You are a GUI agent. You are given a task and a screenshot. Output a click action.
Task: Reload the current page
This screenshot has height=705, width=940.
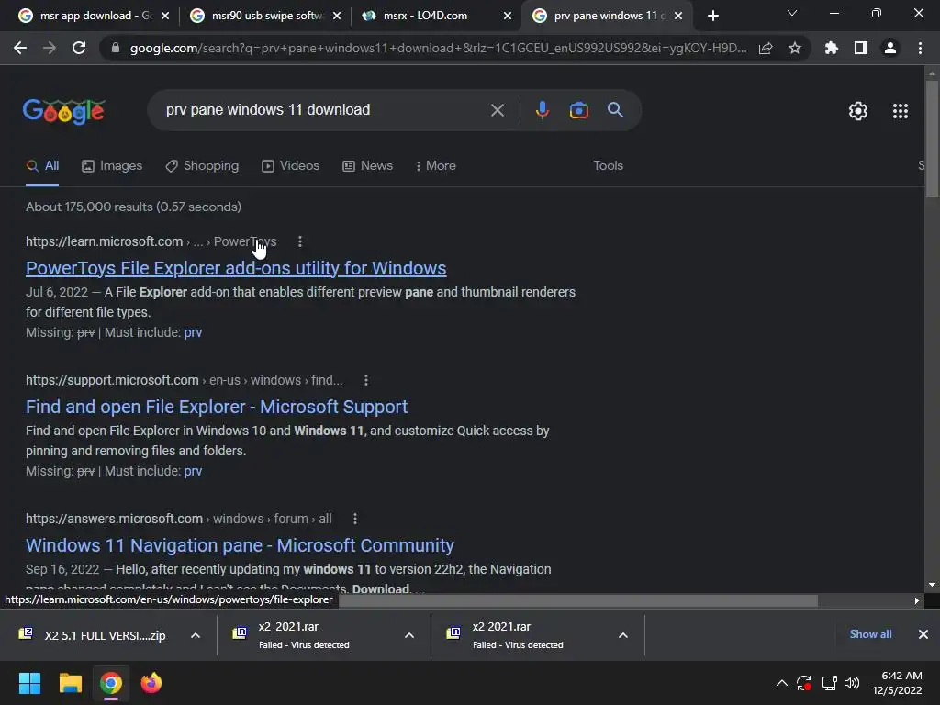coord(79,48)
